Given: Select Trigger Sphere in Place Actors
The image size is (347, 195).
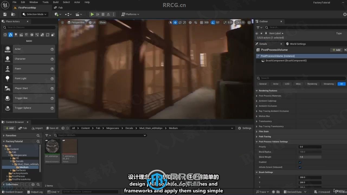Looking at the screenshot, I should click(29, 108).
